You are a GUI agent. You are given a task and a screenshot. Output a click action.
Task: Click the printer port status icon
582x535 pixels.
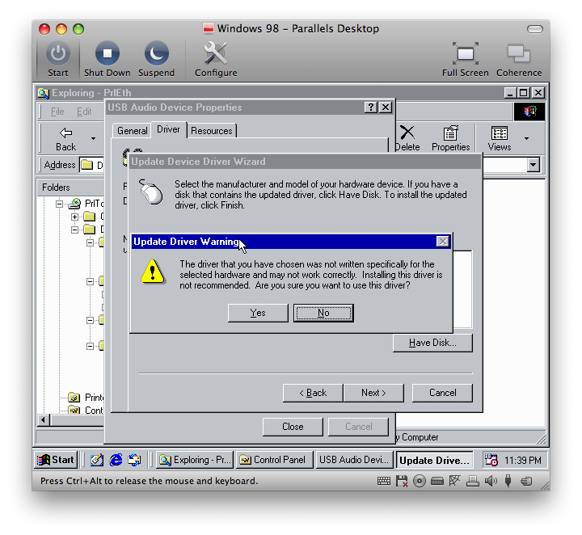click(x=472, y=481)
